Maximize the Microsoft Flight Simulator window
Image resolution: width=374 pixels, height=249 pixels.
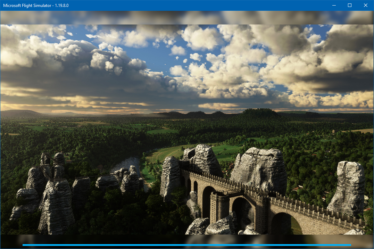pyautogui.click(x=350, y=5)
